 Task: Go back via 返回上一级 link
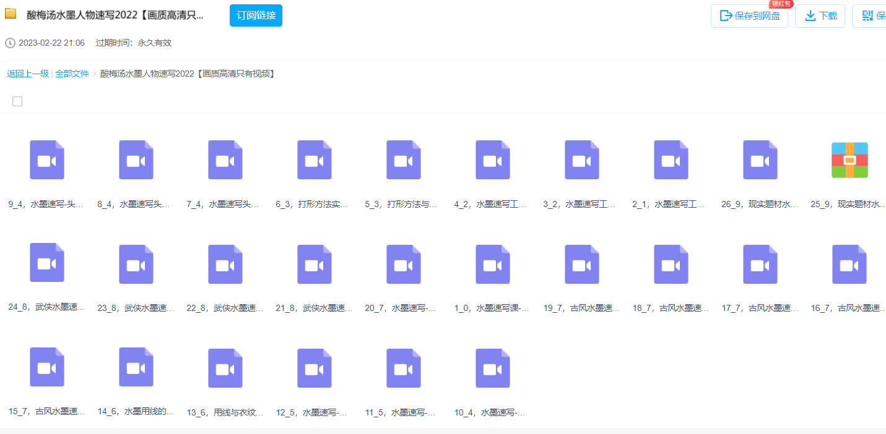point(28,74)
